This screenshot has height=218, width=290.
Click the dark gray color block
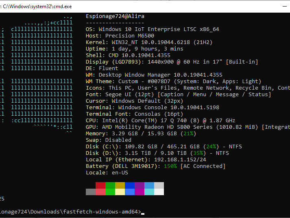click(91, 192)
